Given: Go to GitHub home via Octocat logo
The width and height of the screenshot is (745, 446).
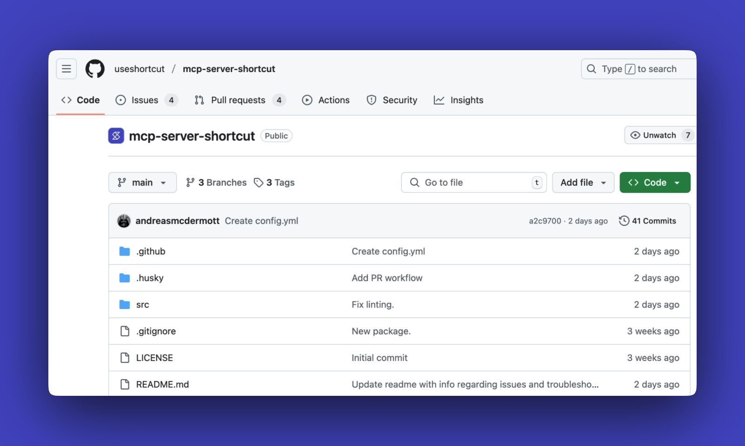Looking at the screenshot, I should (x=95, y=69).
